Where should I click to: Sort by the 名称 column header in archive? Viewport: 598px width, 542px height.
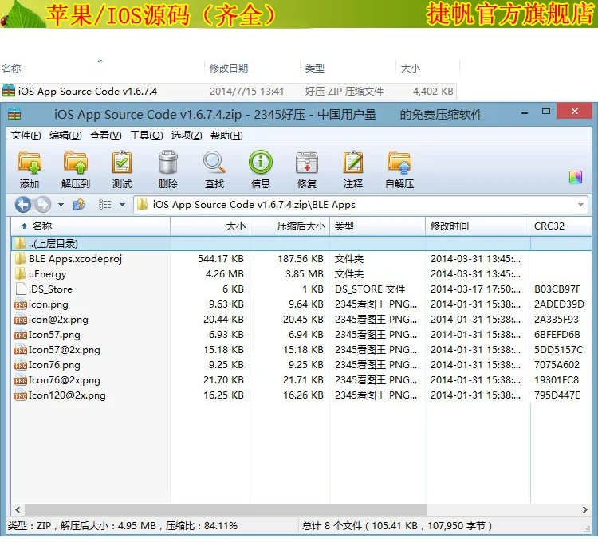91,226
